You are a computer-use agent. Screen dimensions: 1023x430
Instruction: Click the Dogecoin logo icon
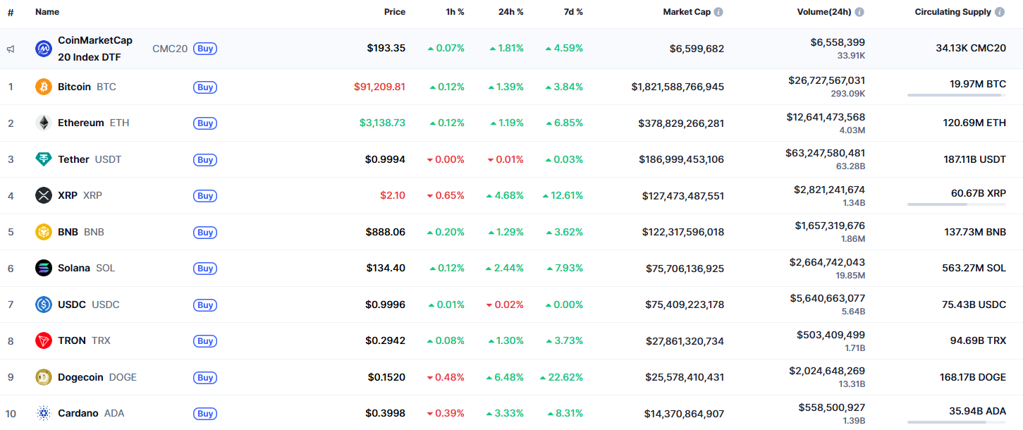(44, 377)
